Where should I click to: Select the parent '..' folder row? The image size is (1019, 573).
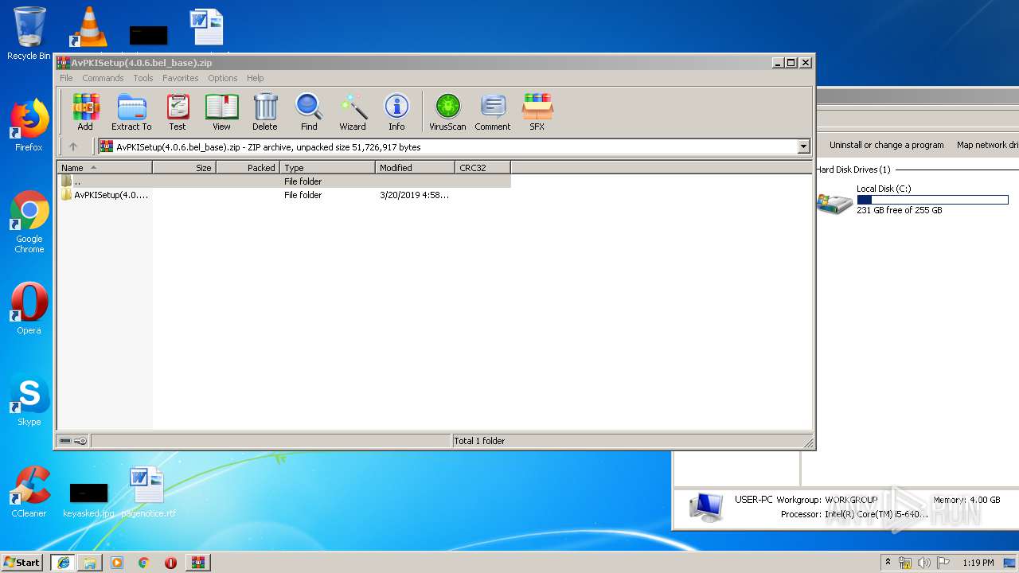point(283,181)
